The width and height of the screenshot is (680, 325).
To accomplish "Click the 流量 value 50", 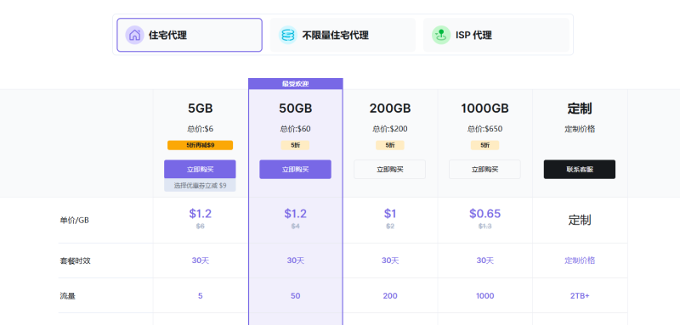I will (295, 296).
